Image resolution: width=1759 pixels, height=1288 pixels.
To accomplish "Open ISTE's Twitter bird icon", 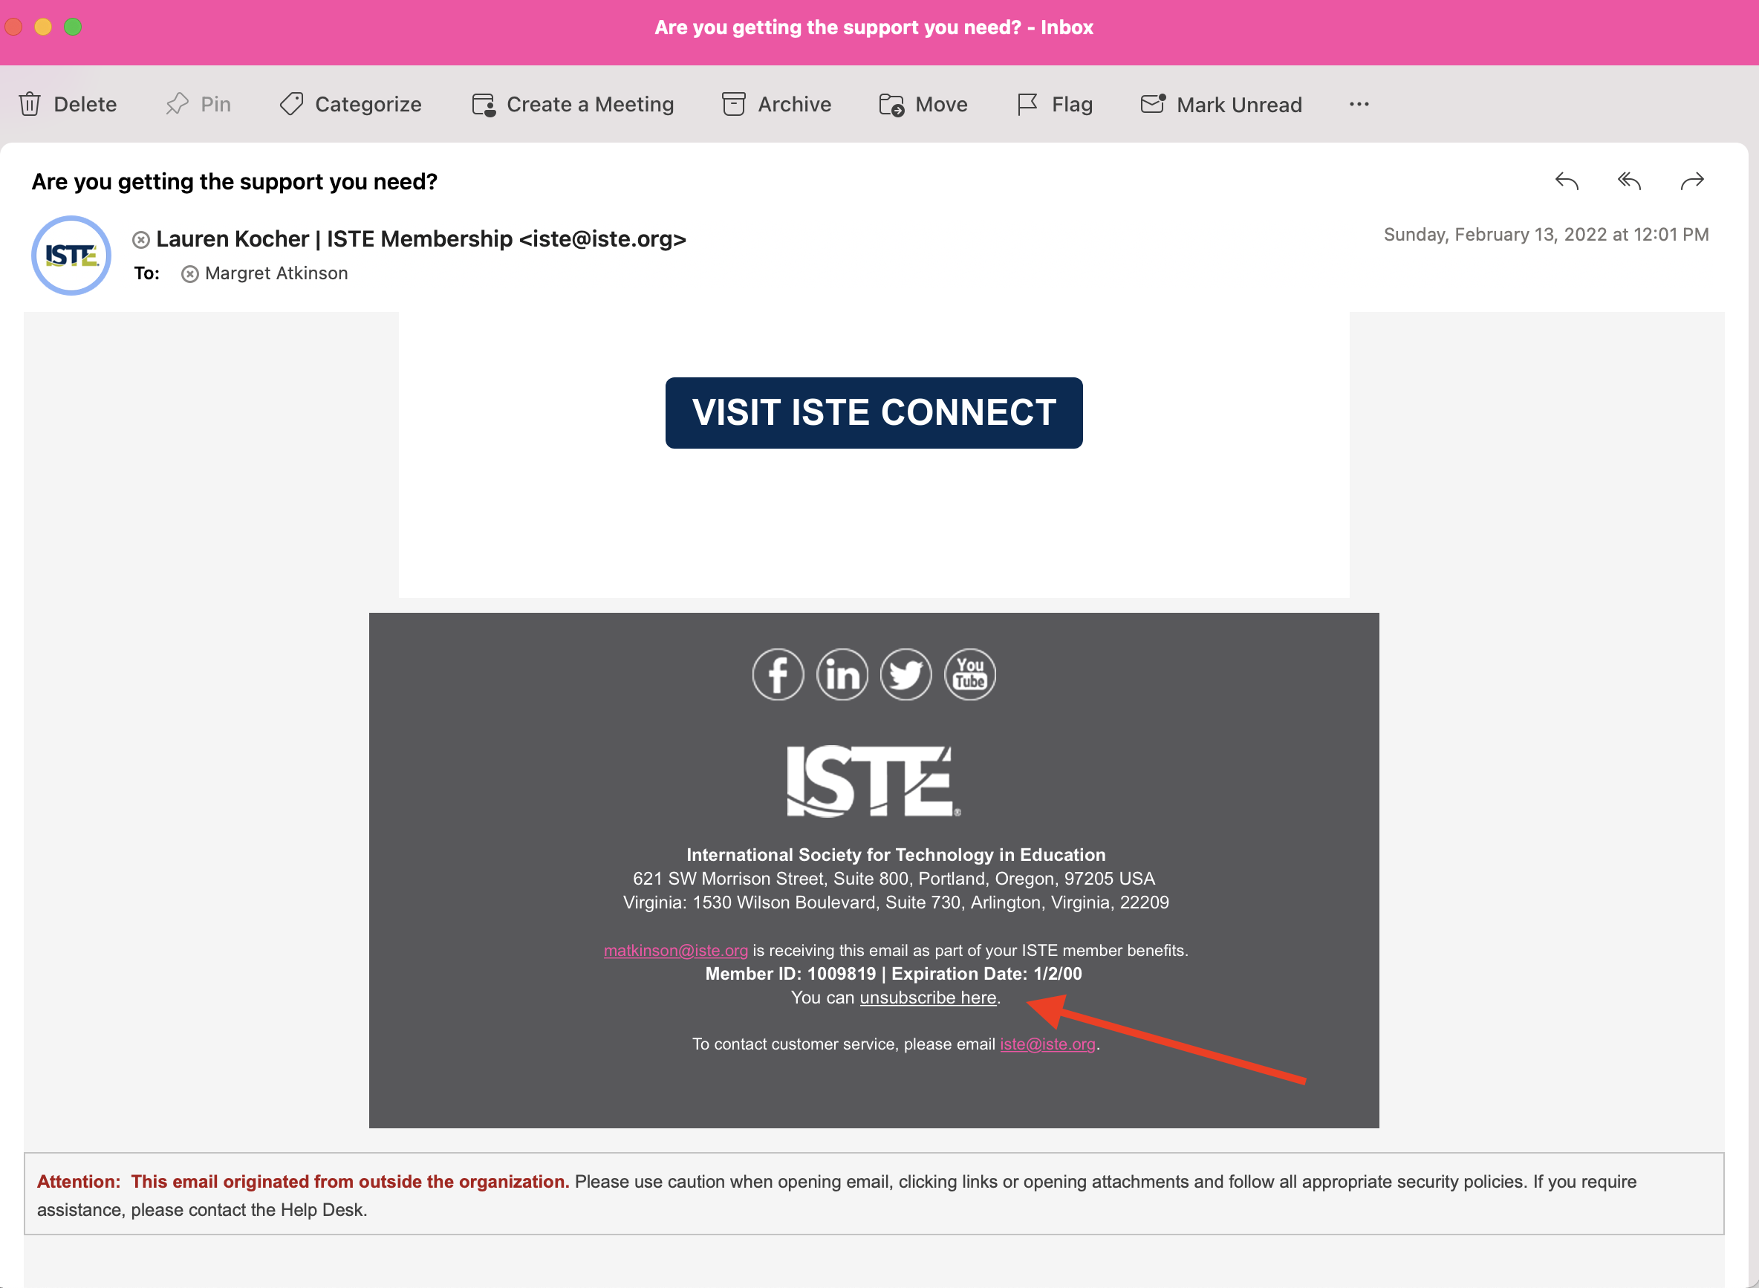I will (906, 674).
